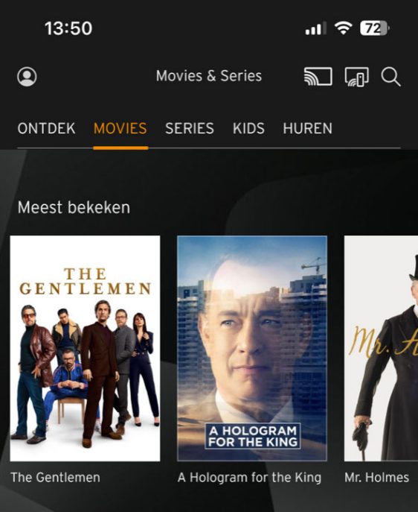Tap the cellular signal bars icon
The height and width of the screenshot is (512, 418).
(315, 28)
